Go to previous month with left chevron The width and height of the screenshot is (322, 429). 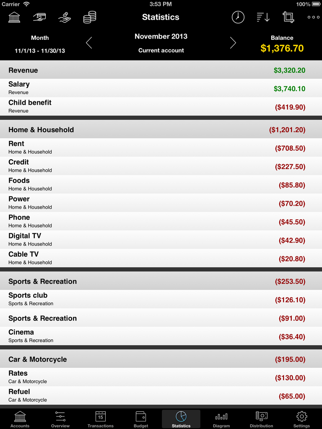click(x=89, y=43)
